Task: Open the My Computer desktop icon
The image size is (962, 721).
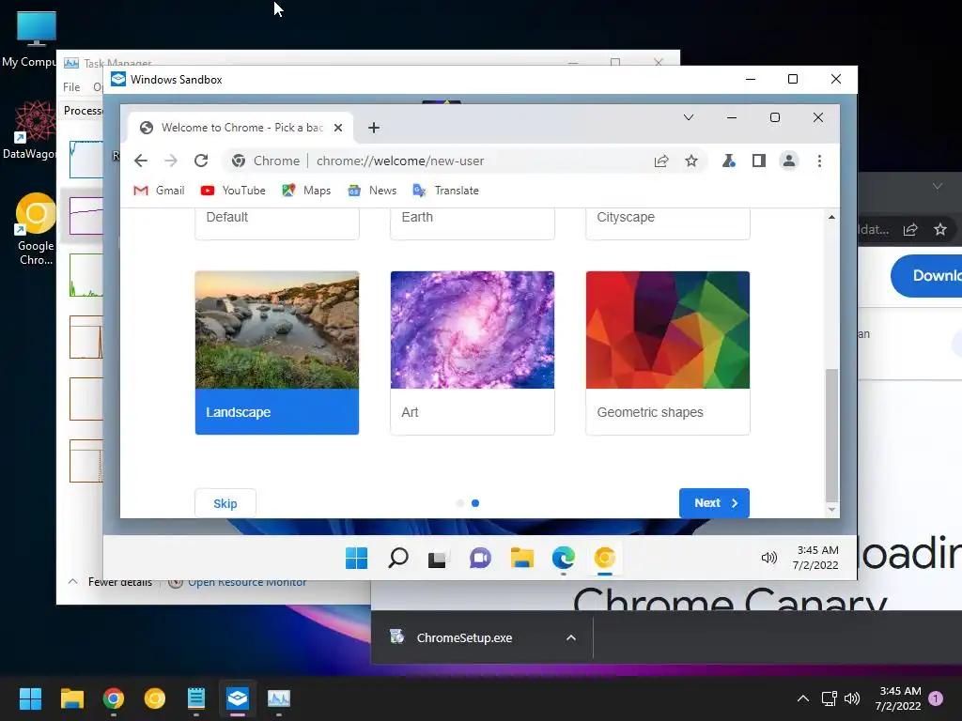Action: point(28,39)
